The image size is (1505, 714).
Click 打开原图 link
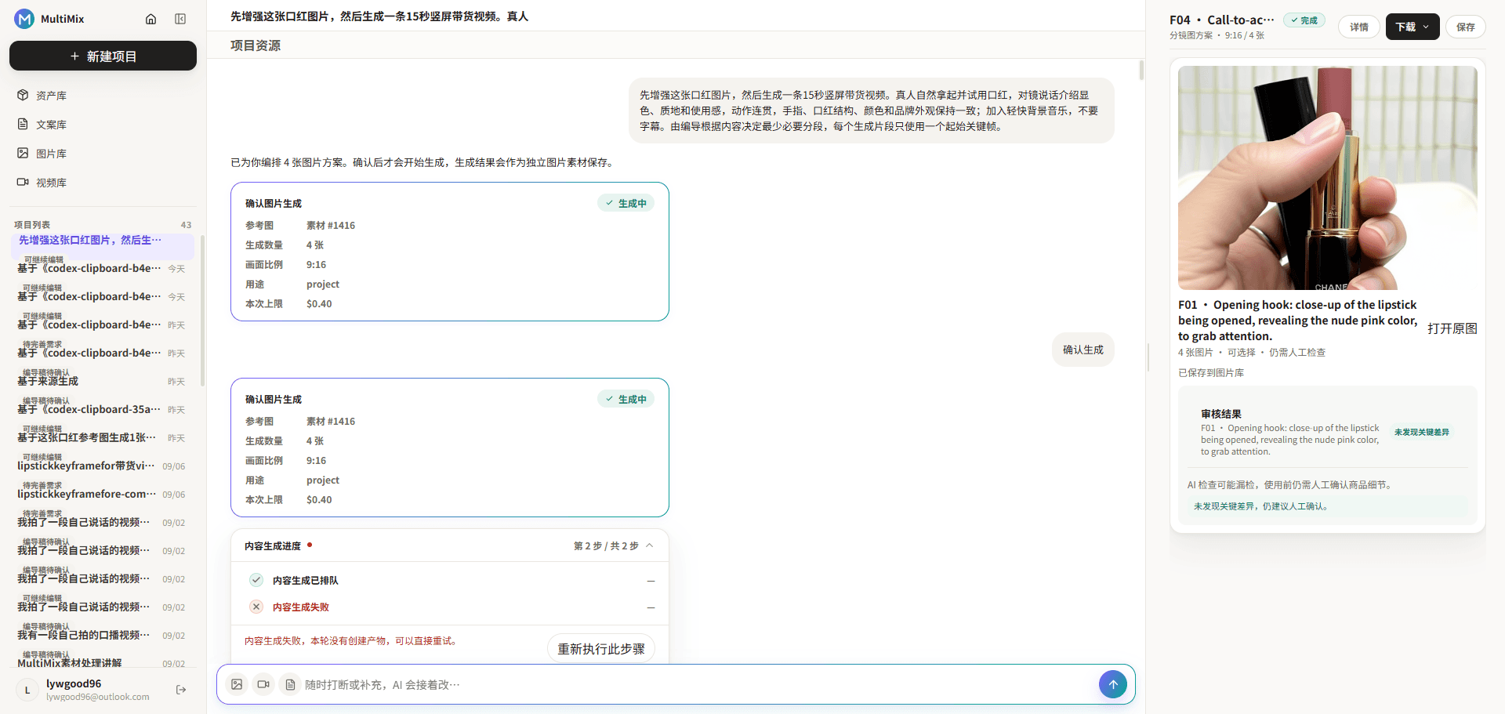[x=1452, y=328]
